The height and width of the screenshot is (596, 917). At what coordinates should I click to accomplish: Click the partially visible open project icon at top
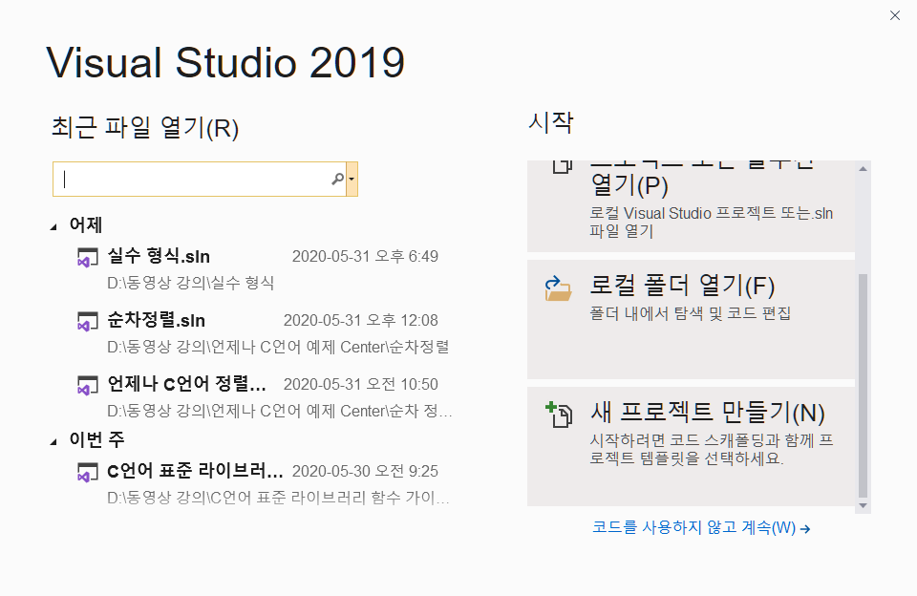click(562, 167)
